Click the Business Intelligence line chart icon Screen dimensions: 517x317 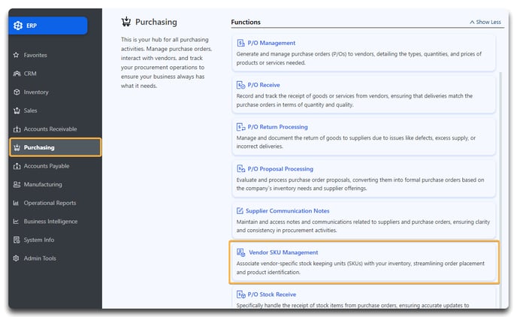[16, 221]
